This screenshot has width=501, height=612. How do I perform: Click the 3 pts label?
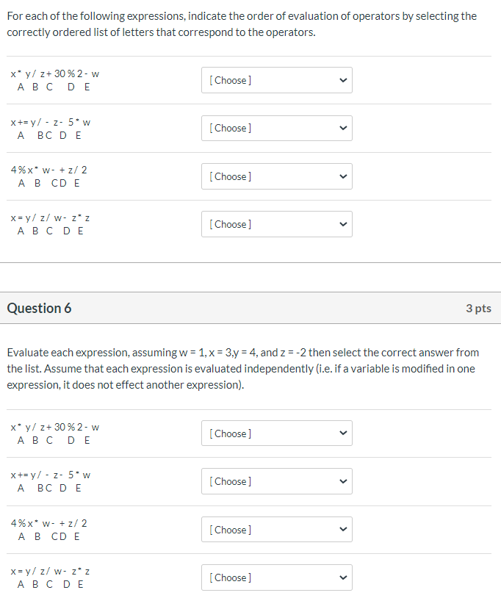point(479,308)
